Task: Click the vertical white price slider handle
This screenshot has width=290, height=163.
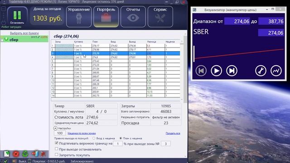Action: [x=194, y=53]
